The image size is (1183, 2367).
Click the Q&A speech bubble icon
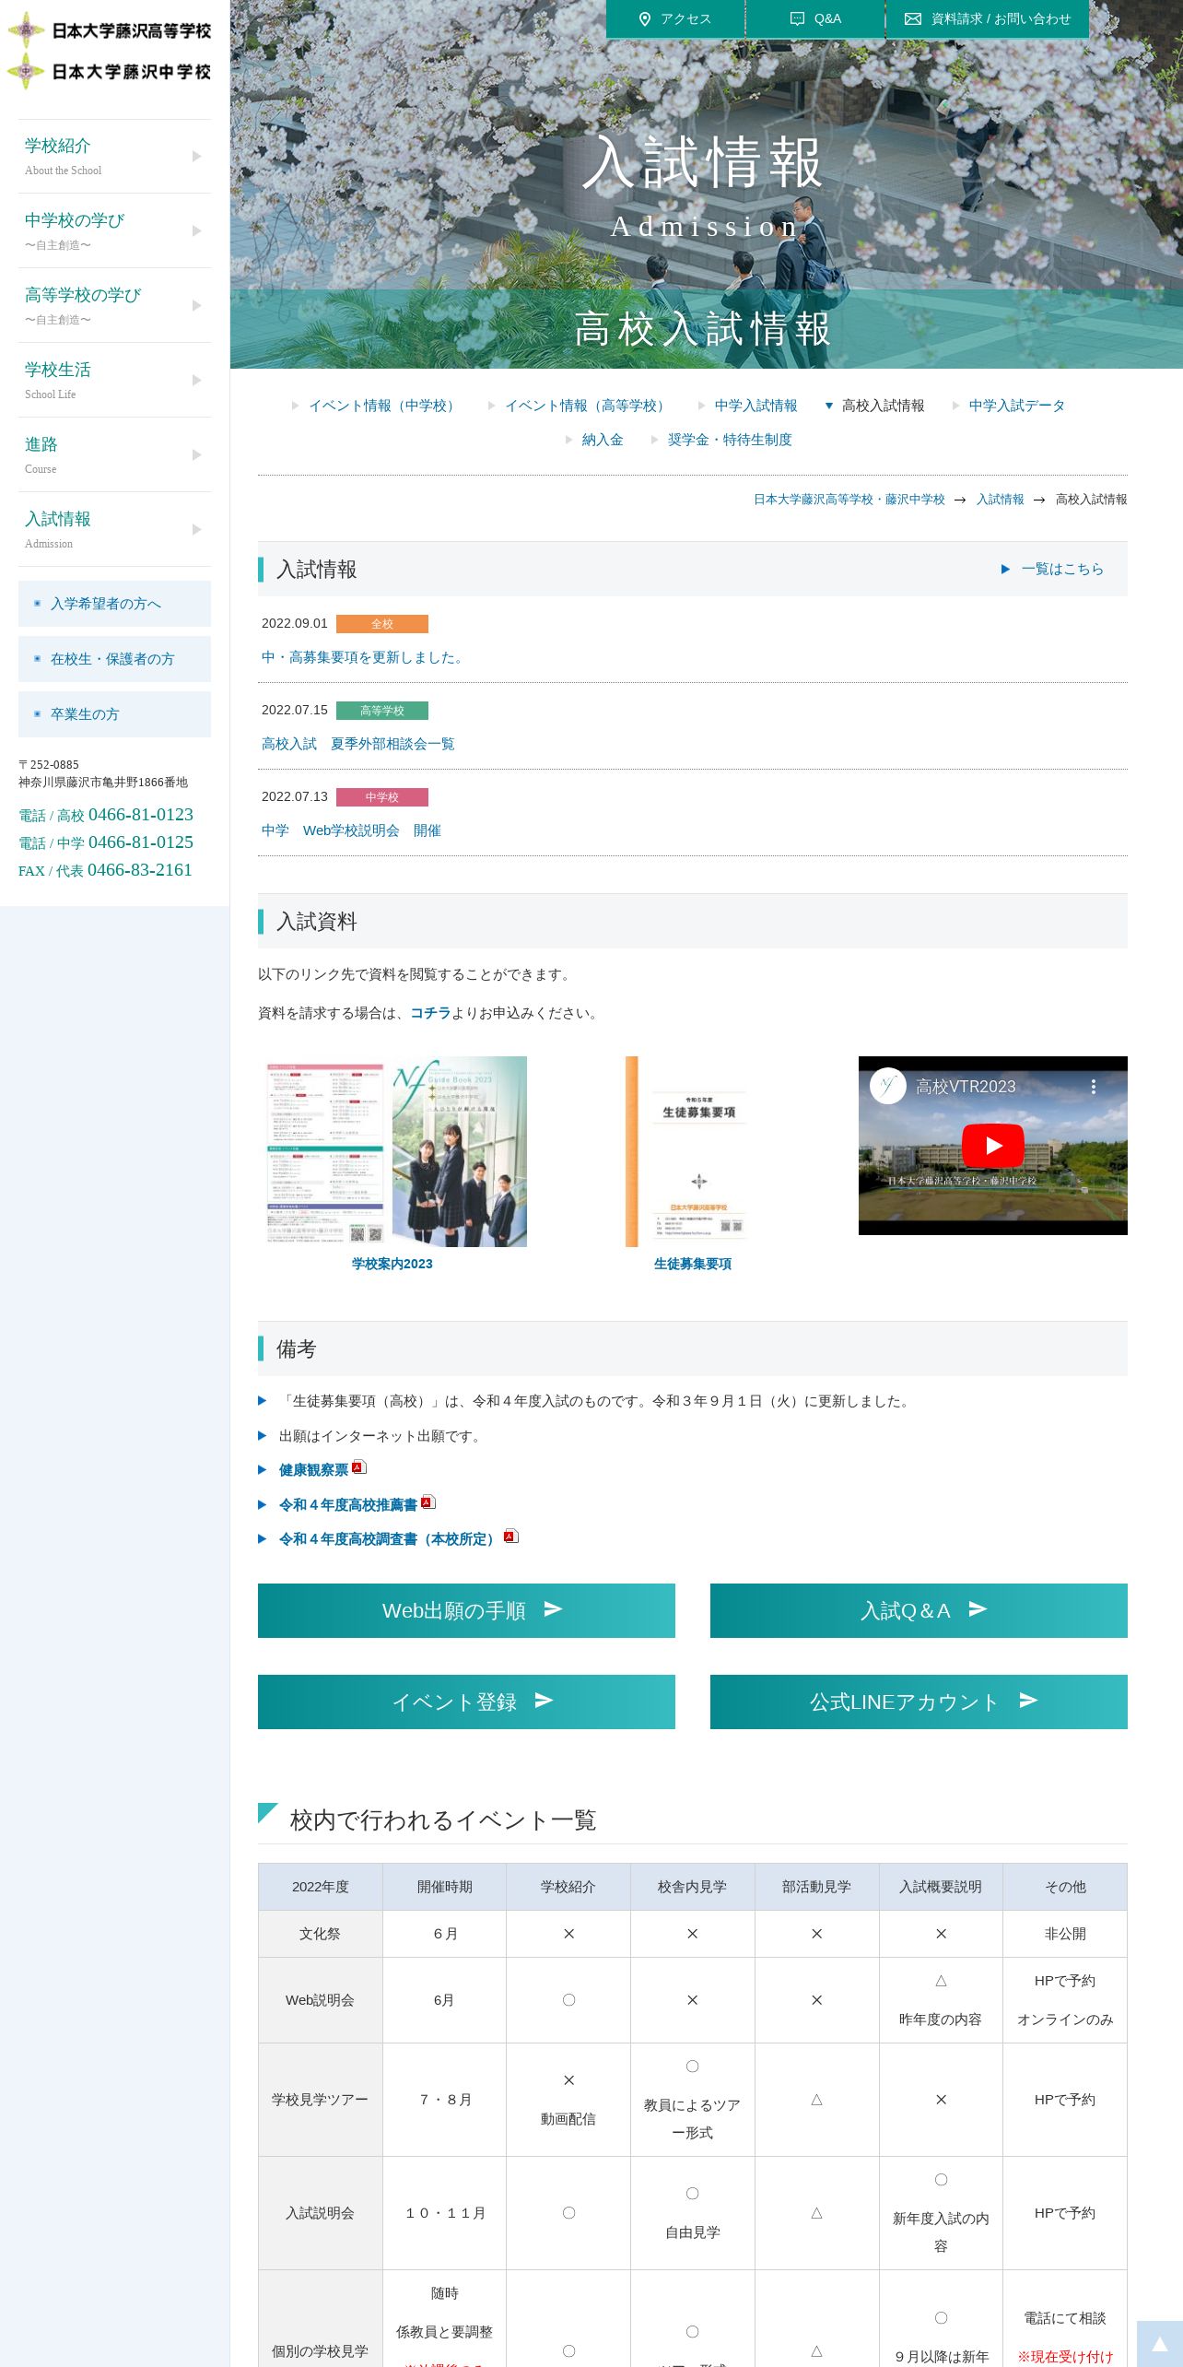[797, 18]
